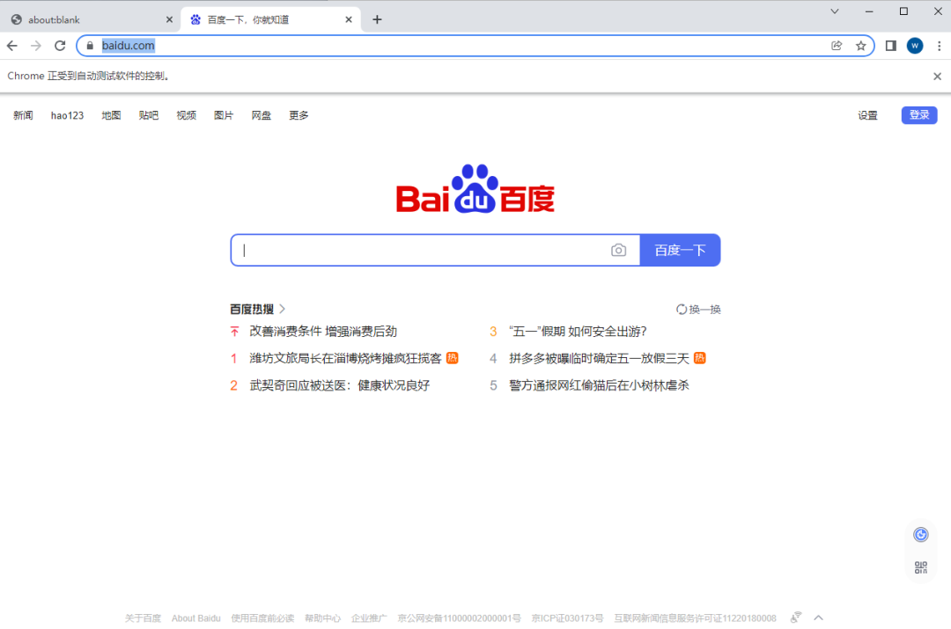Viewport: 951px width, 629px height.
Task: Click the browser forward arrow
Action: 36,46
